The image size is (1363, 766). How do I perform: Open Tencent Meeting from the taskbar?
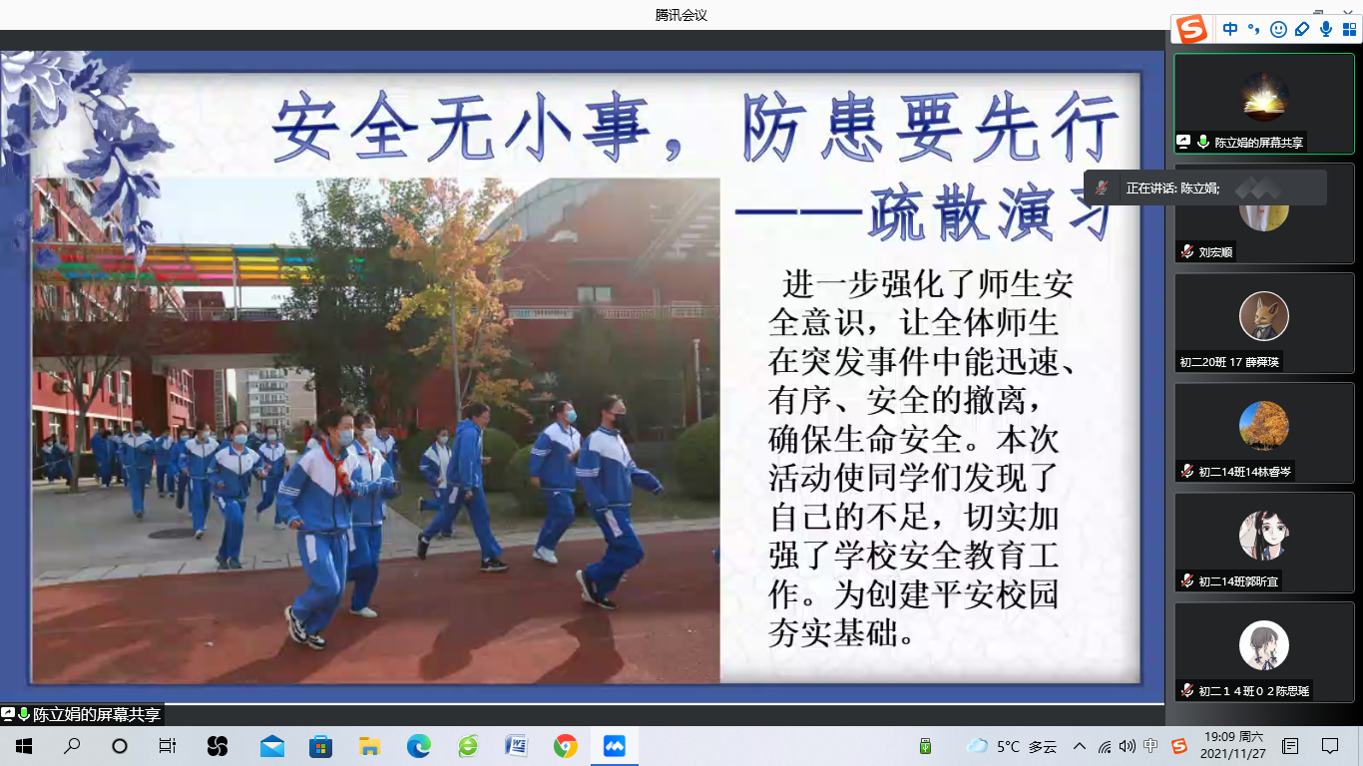pos(614,745)
